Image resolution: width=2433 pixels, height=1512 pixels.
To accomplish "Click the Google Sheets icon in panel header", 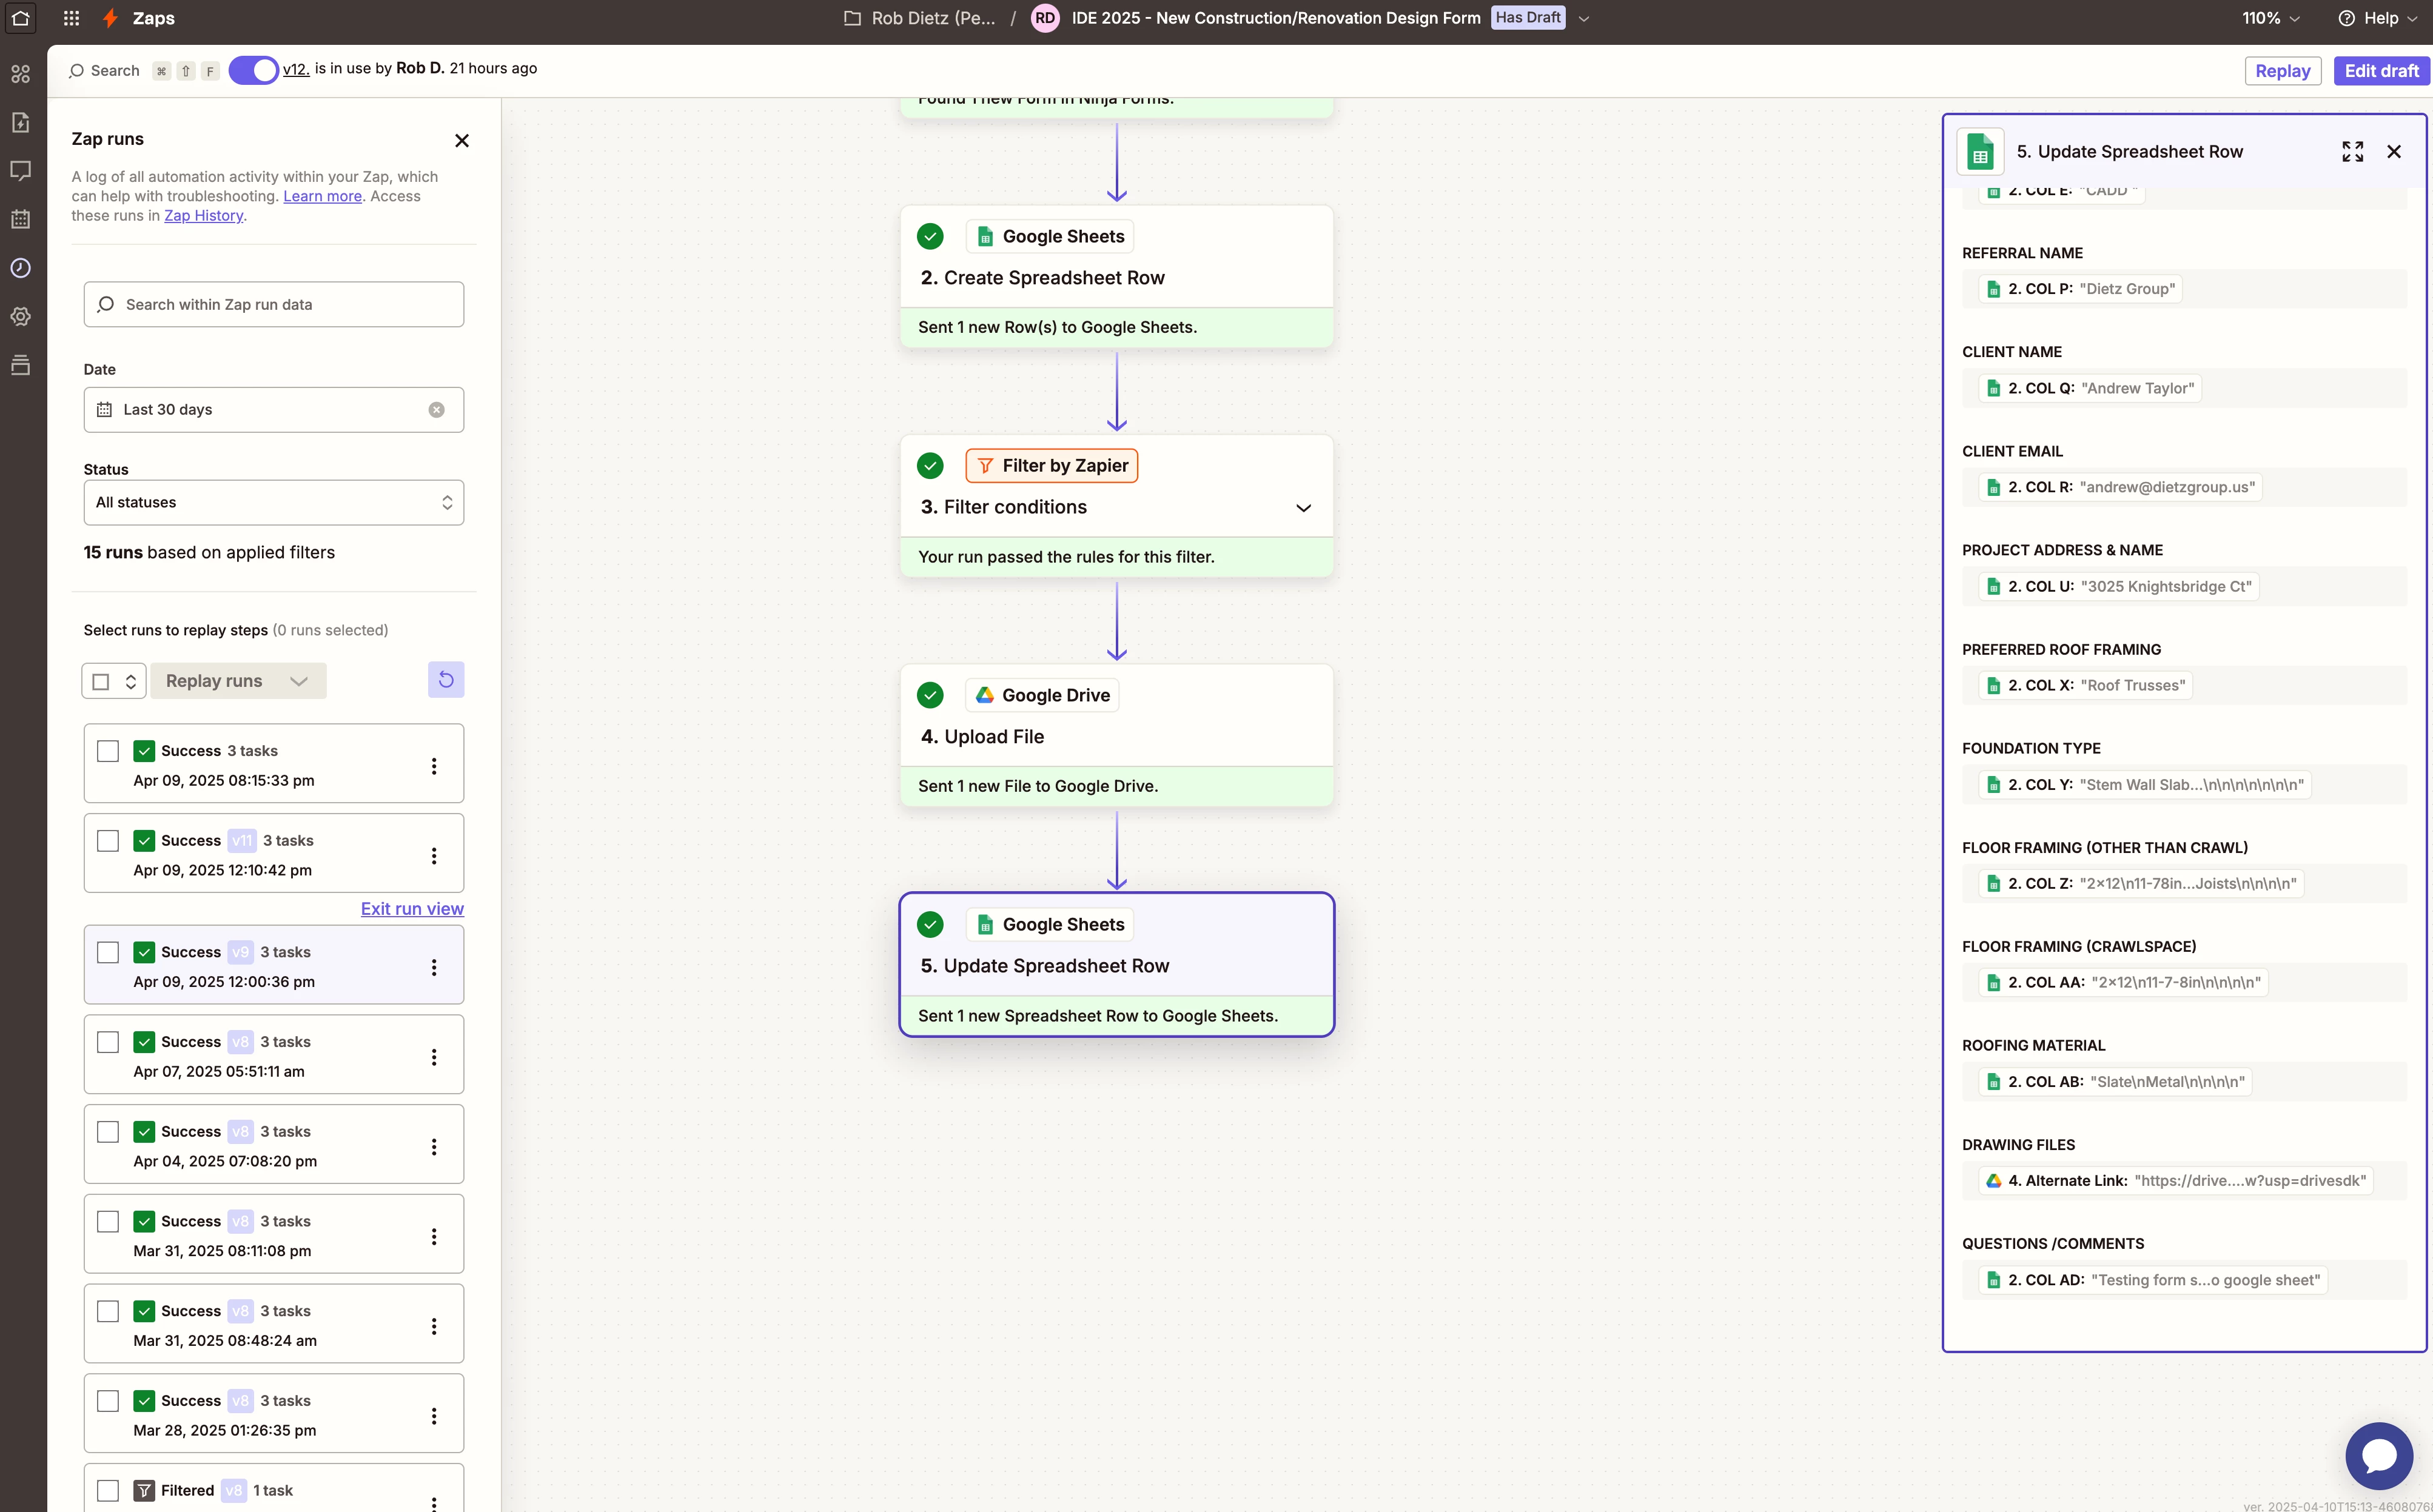I will pos(1979,152).
